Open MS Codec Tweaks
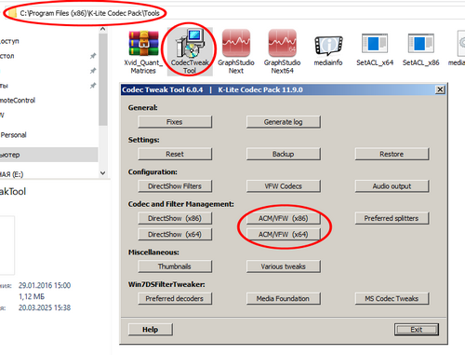Screen dimensions: 465x355 click(392, 298)
